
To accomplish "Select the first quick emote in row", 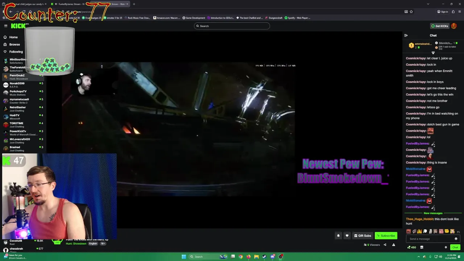I will click(409, 231).
